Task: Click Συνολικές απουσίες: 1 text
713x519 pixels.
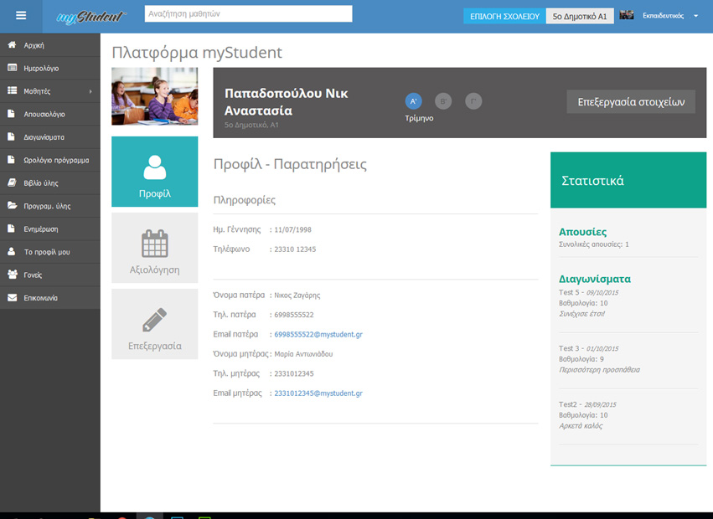Action: (x=594, y=244)
